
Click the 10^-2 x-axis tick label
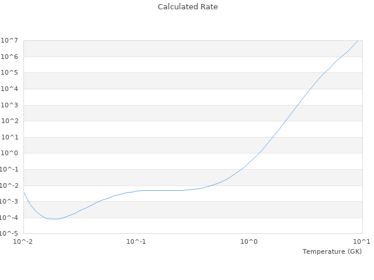click(x=23, y=242)
